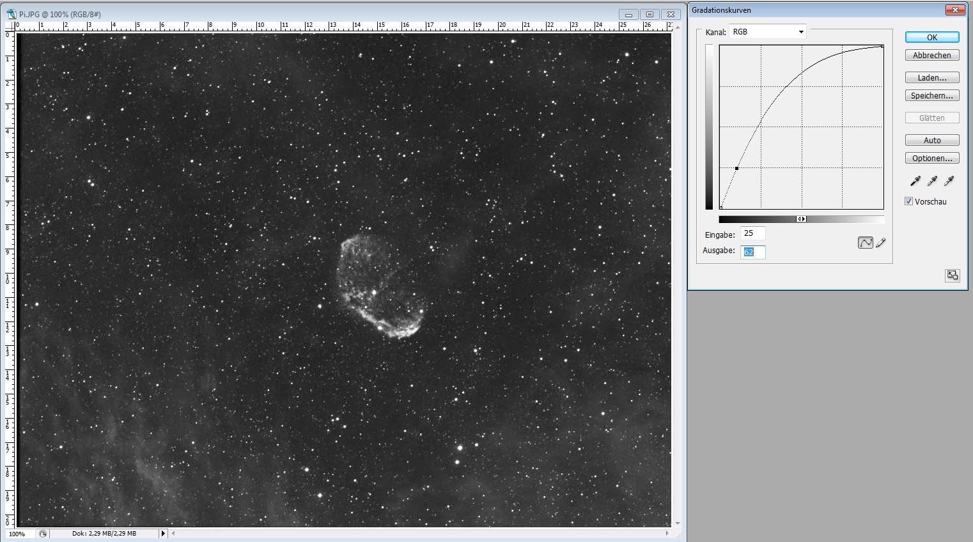The image size is (973, 542).
Task: Click Abbrechen to cancel the dialog
Action: (931, 56)
